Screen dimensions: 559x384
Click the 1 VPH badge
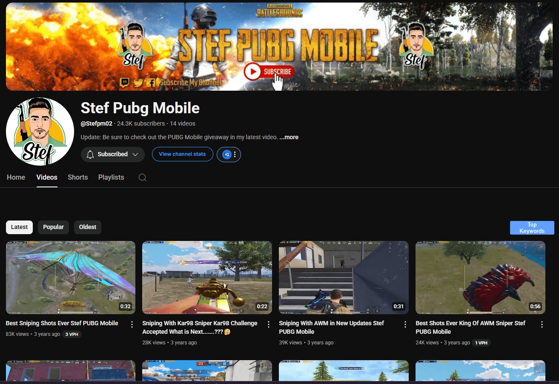(x=482, y=343)
